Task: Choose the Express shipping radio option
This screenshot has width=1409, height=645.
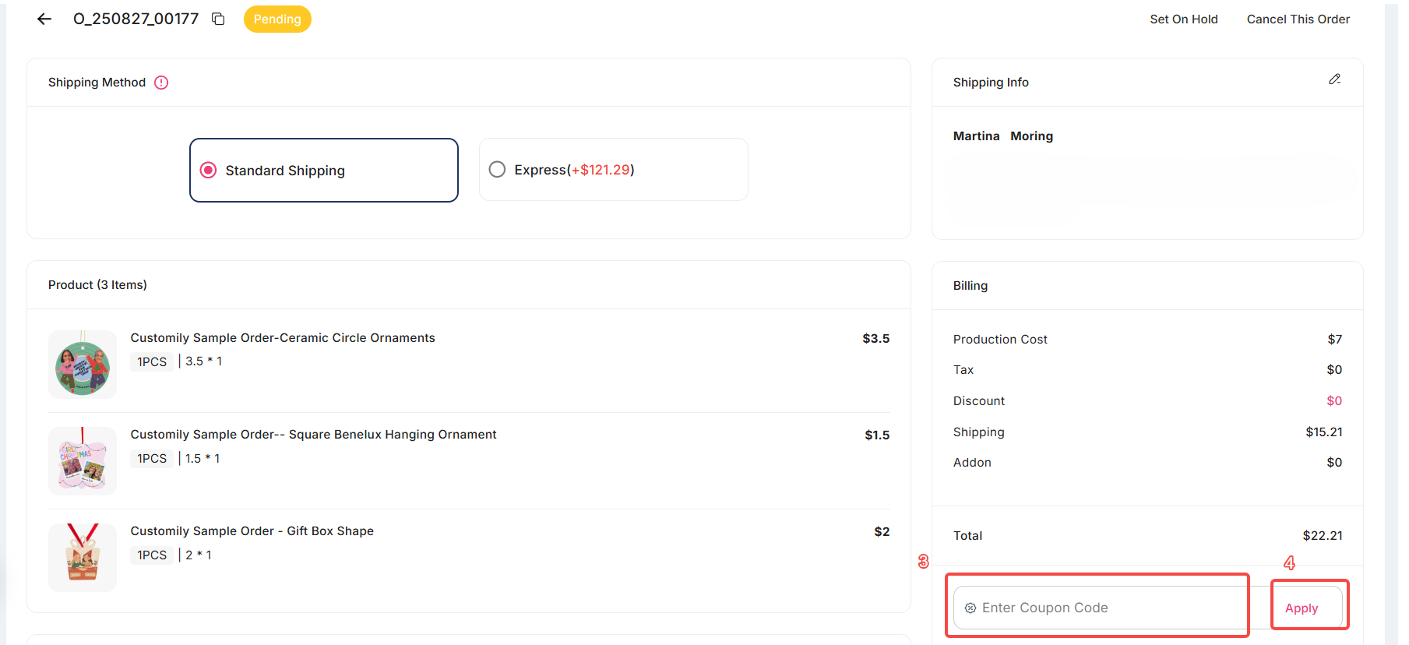Action: click(497, 170)
